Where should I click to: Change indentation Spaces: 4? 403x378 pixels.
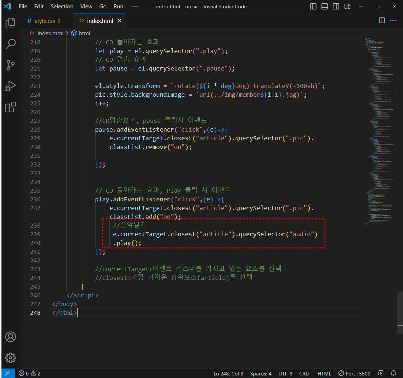coord(261,373)
